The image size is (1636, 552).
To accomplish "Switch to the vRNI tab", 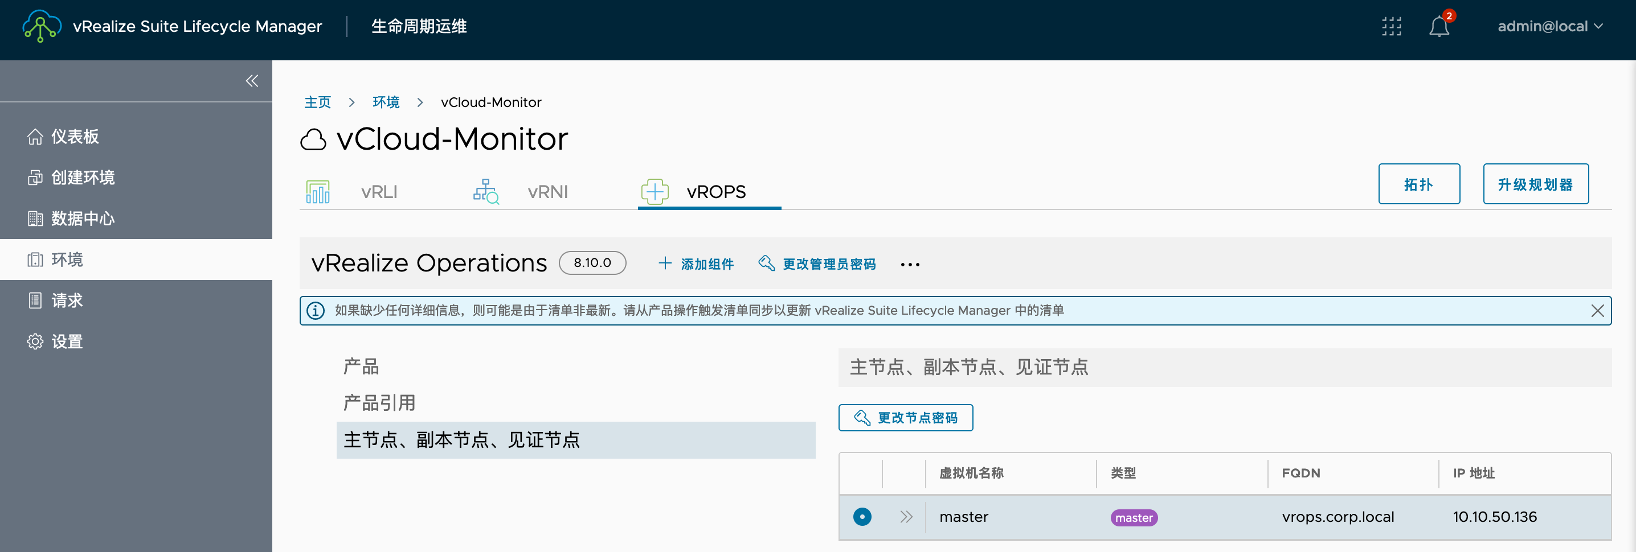I will pyautogui.click(x=547, y=192).
